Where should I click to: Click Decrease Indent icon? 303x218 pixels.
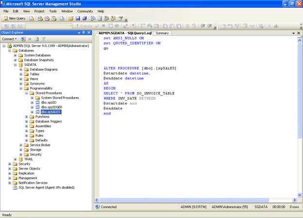(202, 26)
